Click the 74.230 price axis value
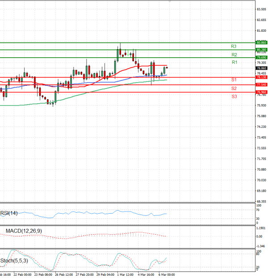The height and width of the screenshot is (278, 268). click(261, 127)
